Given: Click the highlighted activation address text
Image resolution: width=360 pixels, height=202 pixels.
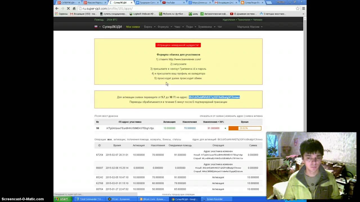Looking at the screenshot, I should click(214, 97).
